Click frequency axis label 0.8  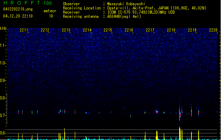[3, 98]
